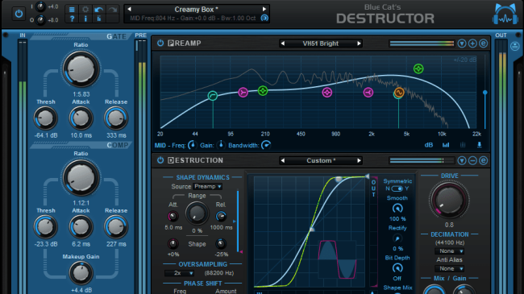This screenshot has height=294, width=524.
Task: Go to the next main preset after Creamy Box
Action: pyautogui.click(x=264, y=9)
